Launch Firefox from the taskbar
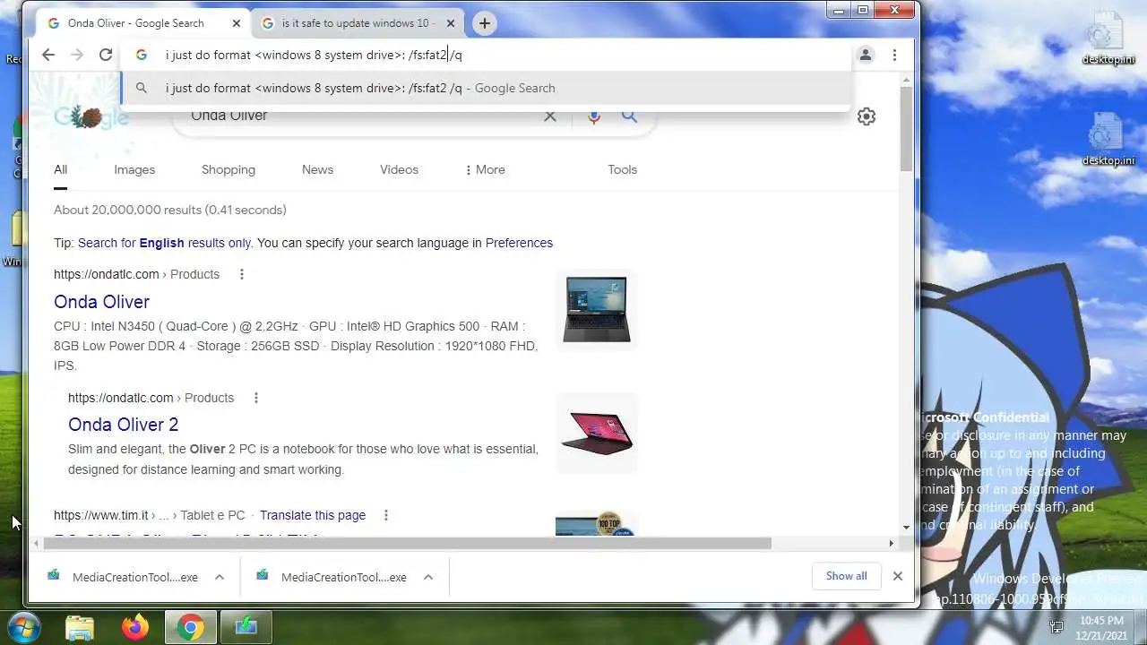 tap(135, 627)
